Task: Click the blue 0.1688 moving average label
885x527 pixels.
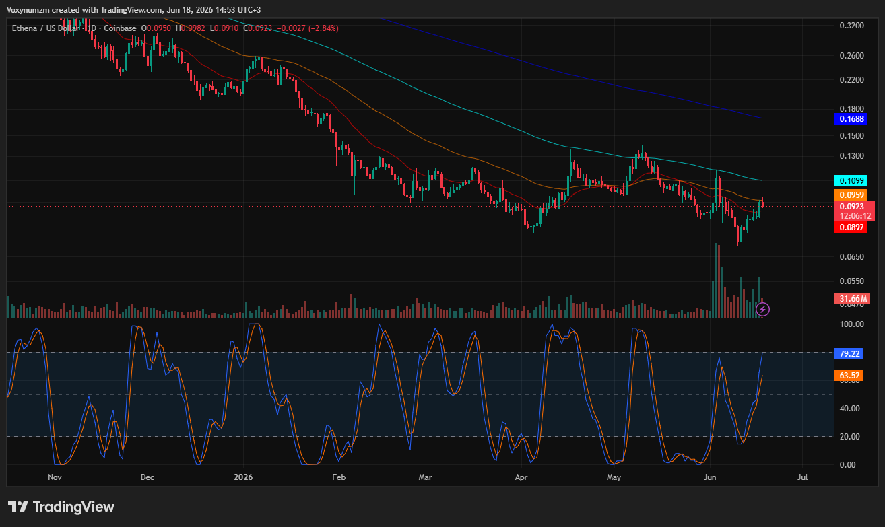Action: pos(851,119)
